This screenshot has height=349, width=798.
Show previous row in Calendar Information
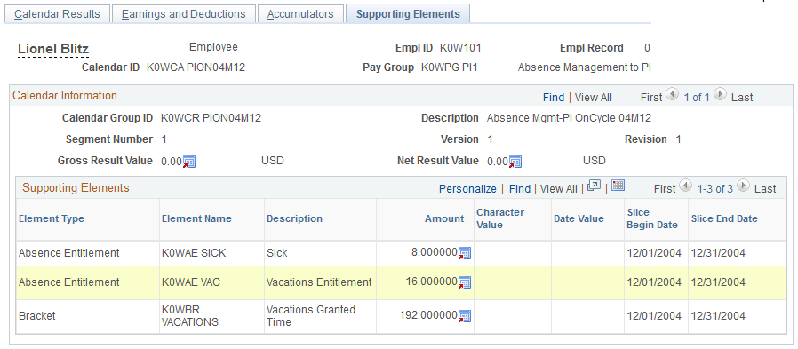(673, 95)
